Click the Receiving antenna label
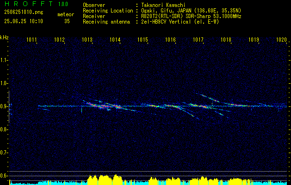 pyautogui.click(x=106, y=22)
